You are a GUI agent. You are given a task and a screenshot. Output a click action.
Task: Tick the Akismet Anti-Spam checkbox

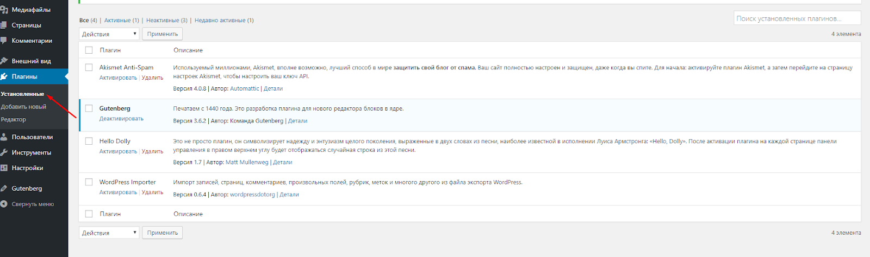point(89,68)
